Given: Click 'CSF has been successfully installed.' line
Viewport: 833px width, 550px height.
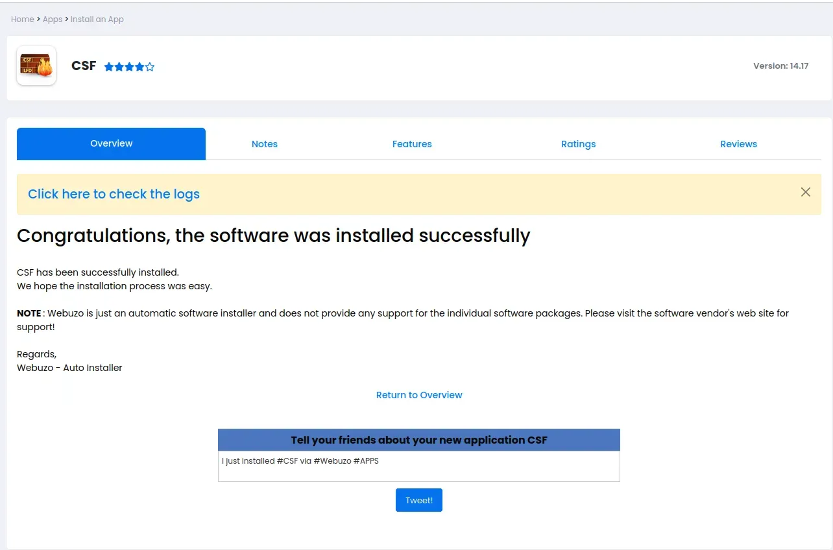Looking at the screenshot, I should coord(97,272).
